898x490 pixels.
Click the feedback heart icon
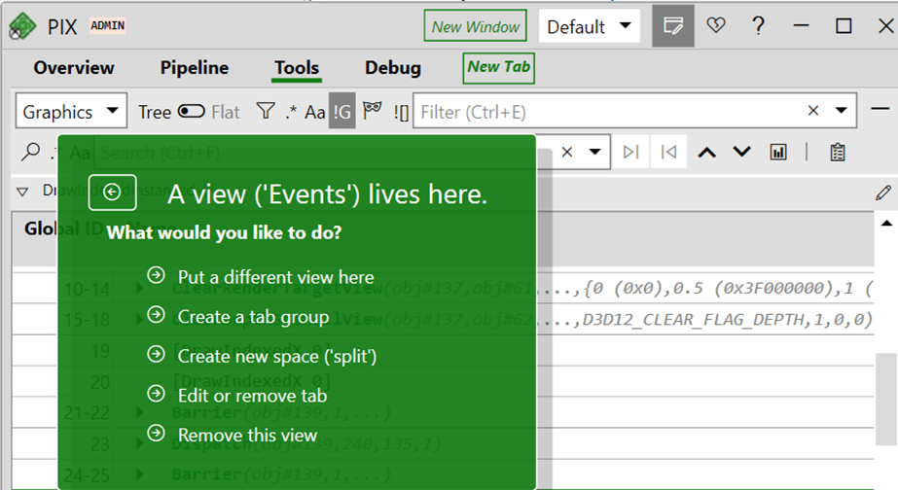tap(716, 25)
